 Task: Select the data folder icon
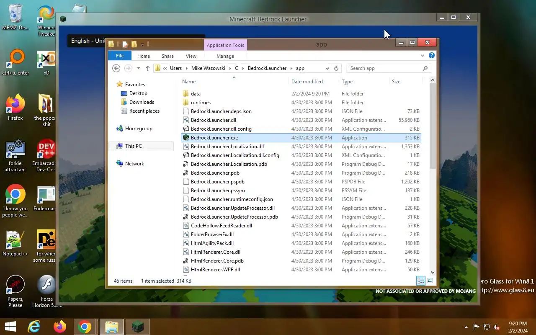coord(186,94)
